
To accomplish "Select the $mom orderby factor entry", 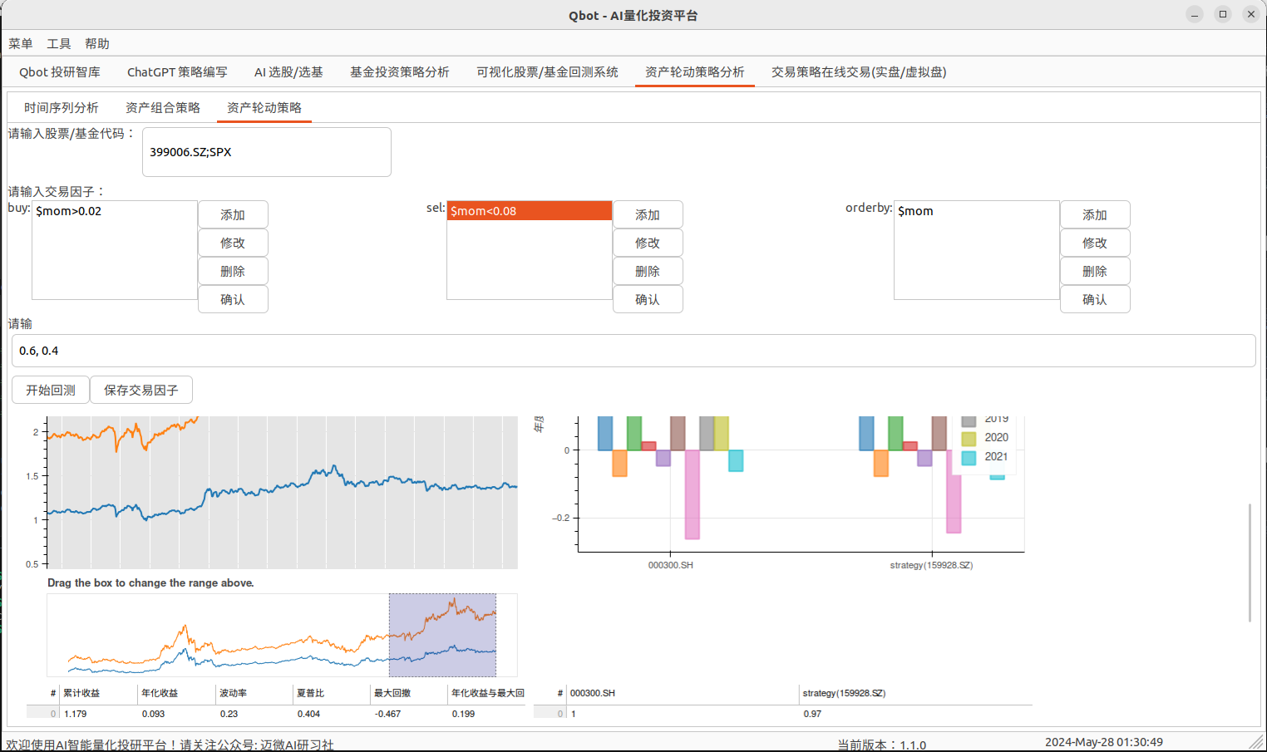I will tap(977, 210).
